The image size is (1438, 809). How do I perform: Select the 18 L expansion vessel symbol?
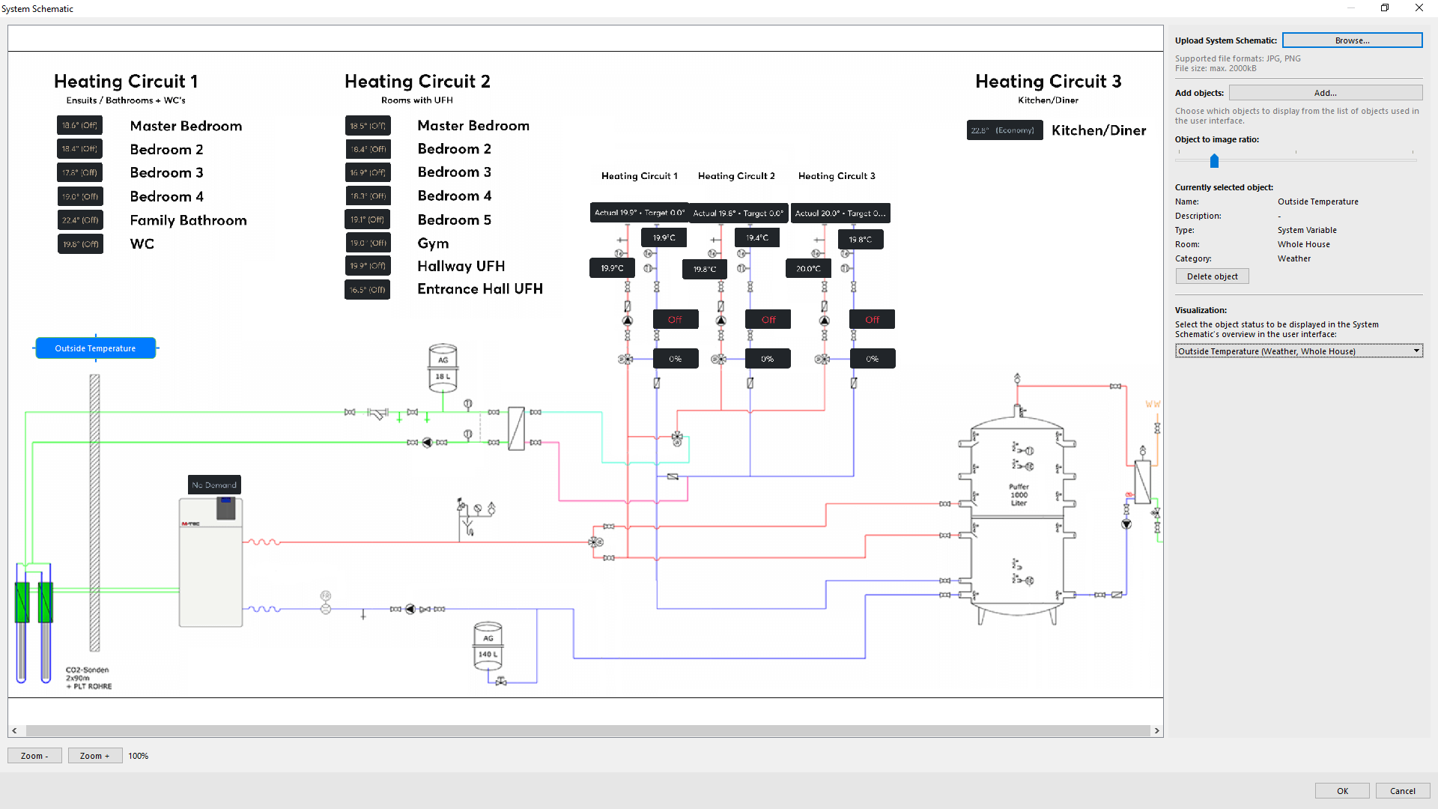[x=443, y=368]
